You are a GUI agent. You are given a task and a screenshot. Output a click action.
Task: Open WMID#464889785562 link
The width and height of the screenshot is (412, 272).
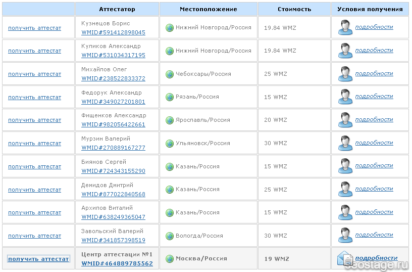click(x=117, y=263)
